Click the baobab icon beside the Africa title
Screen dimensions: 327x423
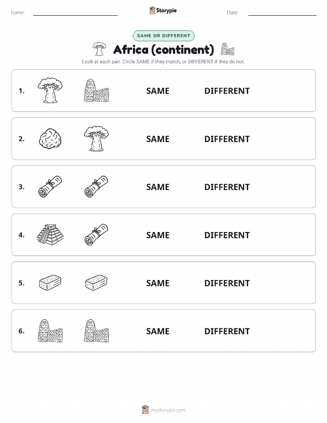click(99, 49)
